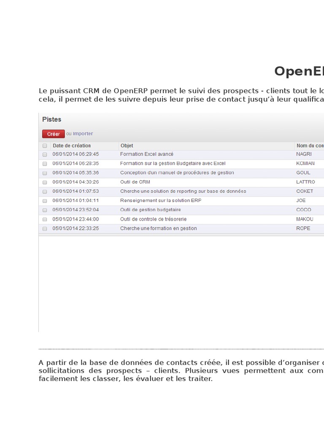Click contact name KOMIAN
324x432 pixels.
[305, 163]
